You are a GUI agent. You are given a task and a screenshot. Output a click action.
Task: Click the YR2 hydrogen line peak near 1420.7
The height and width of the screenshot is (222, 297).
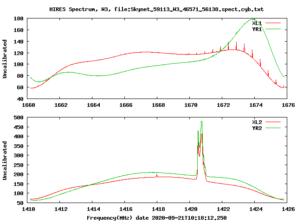[x=201, y=121]
